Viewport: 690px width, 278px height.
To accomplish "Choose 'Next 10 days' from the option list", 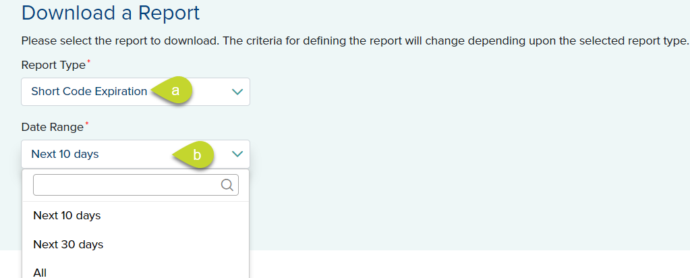I will [x=67, y=216].
